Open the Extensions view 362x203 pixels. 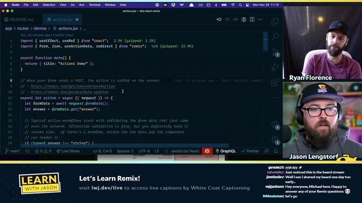click(x=275, y=82)
